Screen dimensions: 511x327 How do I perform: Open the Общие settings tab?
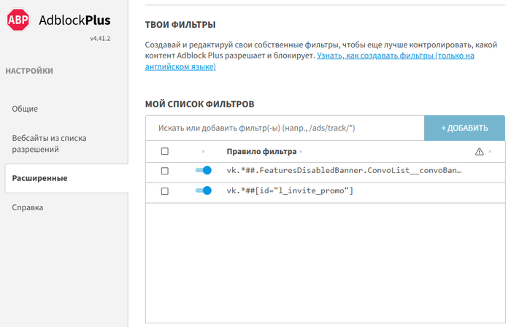25,109
